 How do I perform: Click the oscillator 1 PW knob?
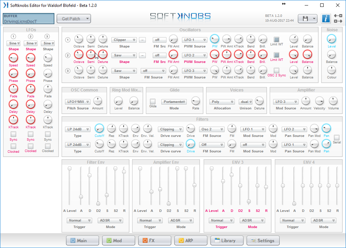click(215, 39)
